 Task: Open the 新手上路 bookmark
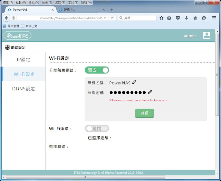[x=29, y=26]
